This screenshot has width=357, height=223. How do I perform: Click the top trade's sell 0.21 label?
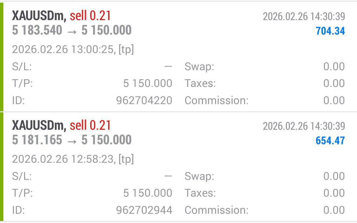coord(90,15)
